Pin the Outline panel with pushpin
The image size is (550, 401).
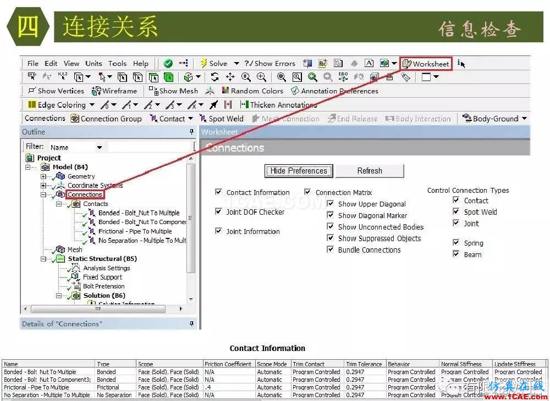click(x=191, y=132)
